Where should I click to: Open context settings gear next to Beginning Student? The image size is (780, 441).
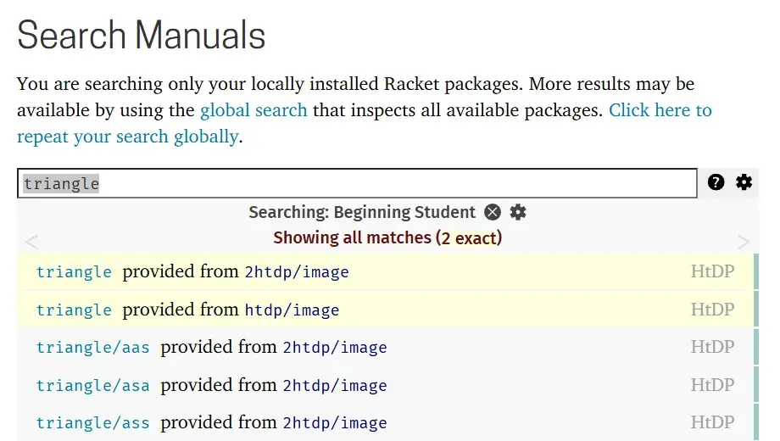click(x=518, y=212)
